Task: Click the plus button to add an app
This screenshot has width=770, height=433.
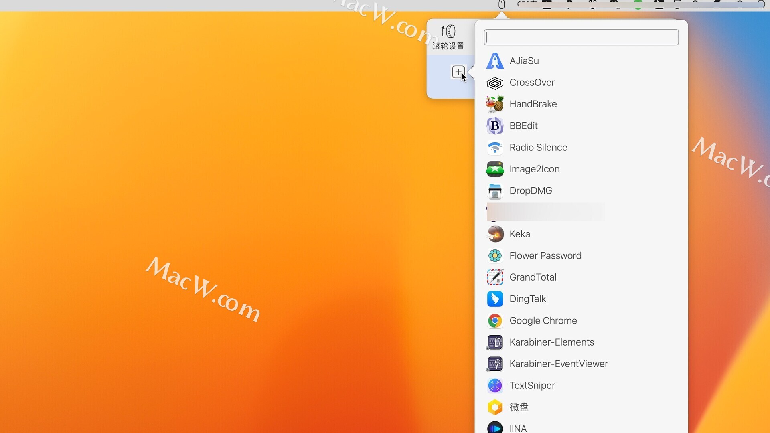Action: point(458,72)
